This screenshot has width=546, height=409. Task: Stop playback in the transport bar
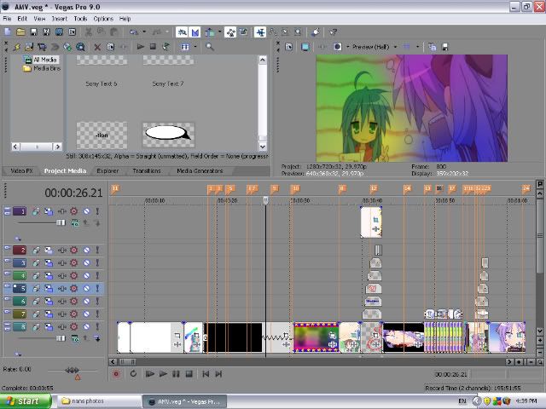pos(189,374)
